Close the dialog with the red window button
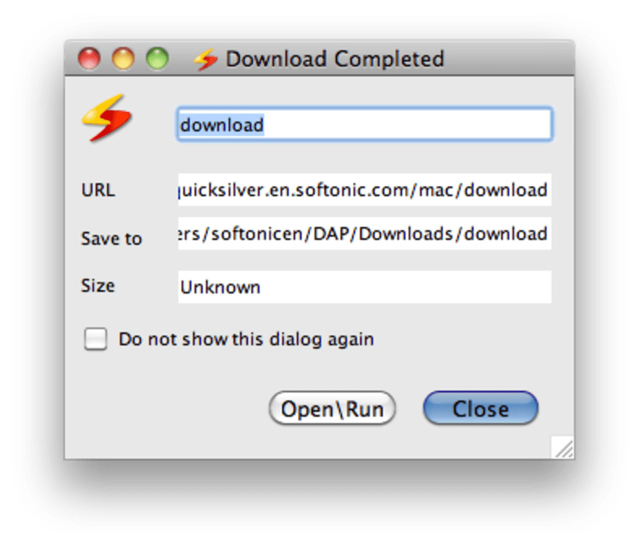 [89, 59]
